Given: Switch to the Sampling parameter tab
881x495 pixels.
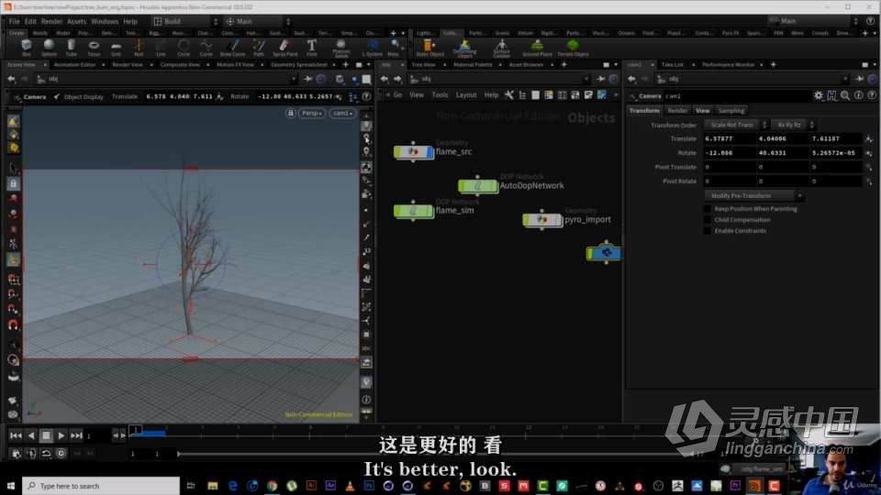Looking at the screenshot, I should coord(731,111).
